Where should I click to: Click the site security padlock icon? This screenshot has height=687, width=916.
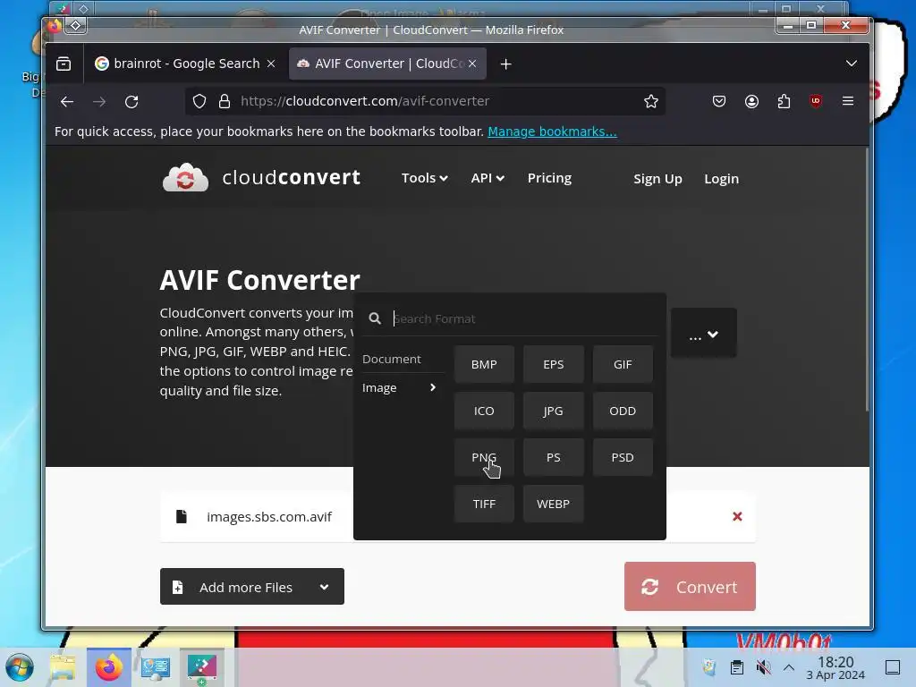tap(225, 102)
